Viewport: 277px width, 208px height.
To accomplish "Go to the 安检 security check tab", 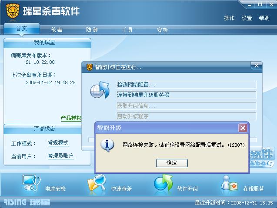I will (162, 30).
